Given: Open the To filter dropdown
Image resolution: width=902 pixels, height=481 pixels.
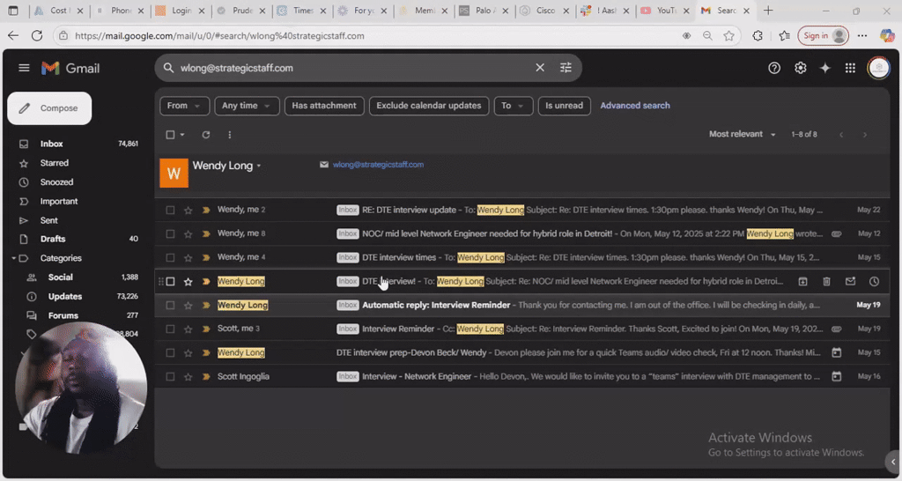Looking at the screenshot, I should coord(514,106).
